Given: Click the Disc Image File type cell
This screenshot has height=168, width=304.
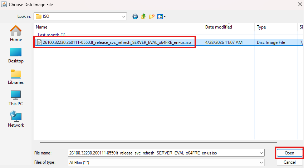Looking at the screenshot, I should (271, 42).
